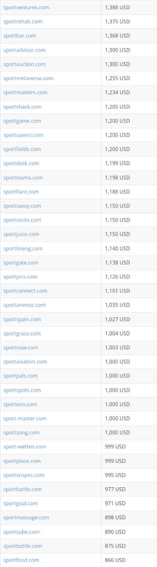Open sportmetaverse.com domain link
The width and height of the screenshot is (157, 567).
[x=28, y=78]
